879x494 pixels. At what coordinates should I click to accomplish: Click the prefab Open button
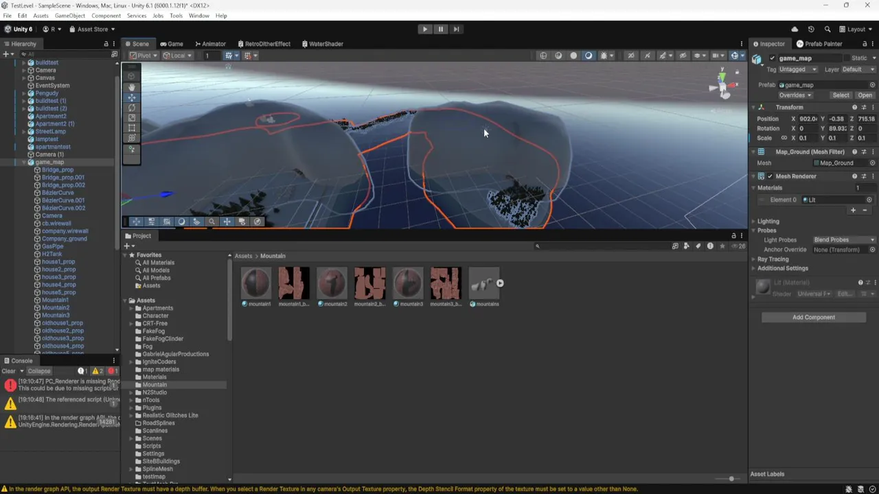865,95
